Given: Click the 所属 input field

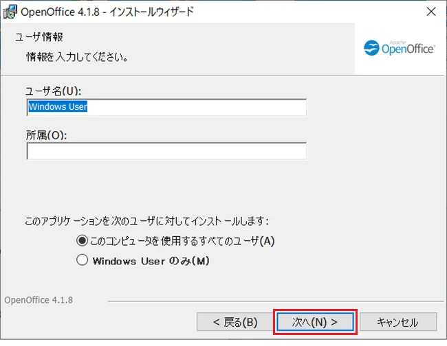Looking at the screenshot, I should (167, 151).
